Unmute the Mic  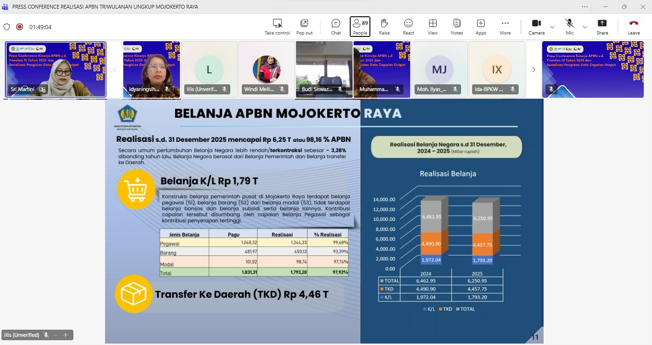[x=569, y=26]
